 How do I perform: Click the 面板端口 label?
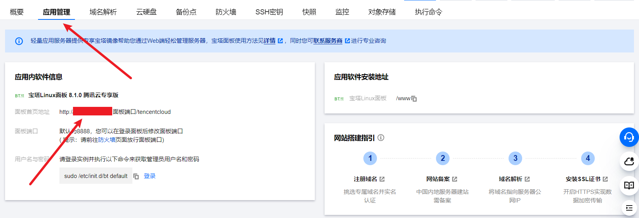click(26, 131)
